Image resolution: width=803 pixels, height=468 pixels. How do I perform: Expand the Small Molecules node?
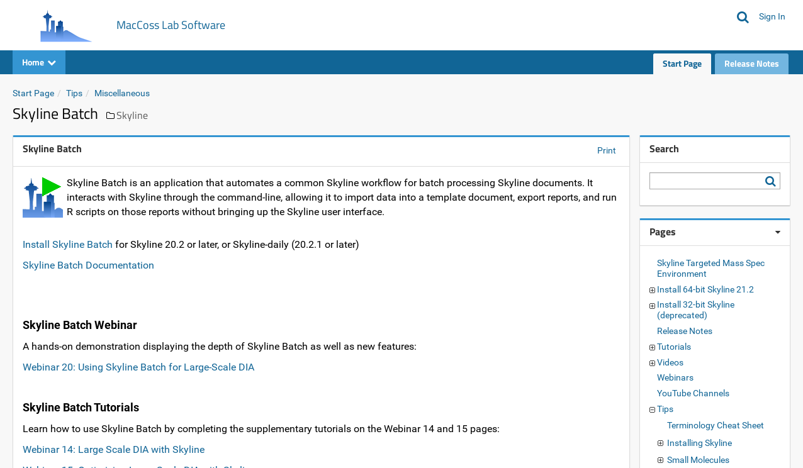[660, 460]
